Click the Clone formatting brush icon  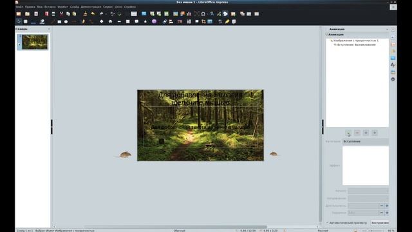(85, 14)
